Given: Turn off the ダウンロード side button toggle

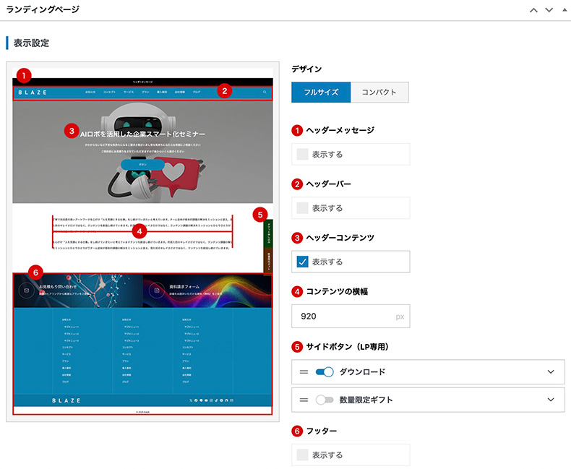Looking at the screenshot, I should coord(325,372).
